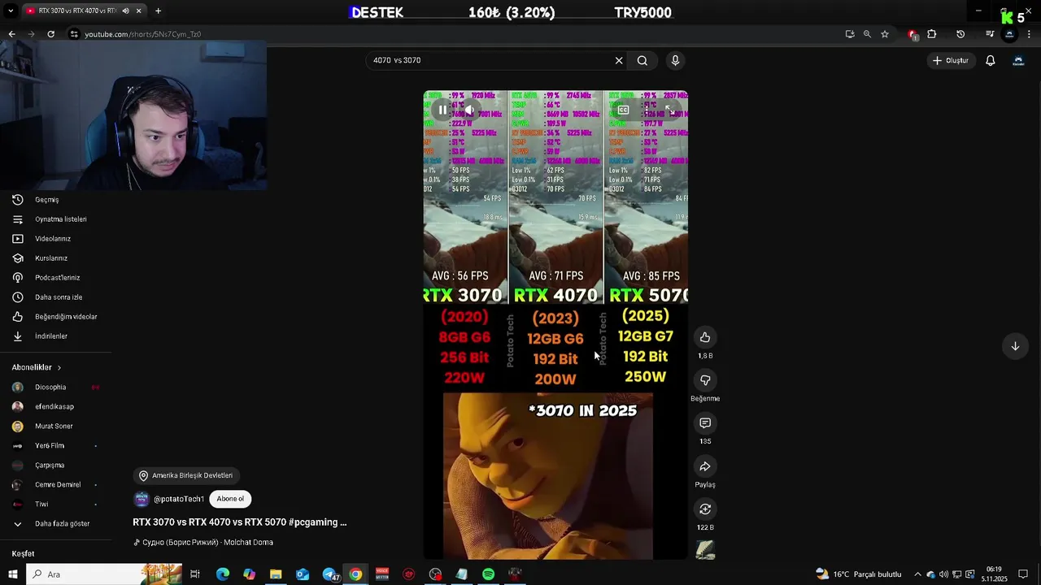Open Spotify from the taskbar
This screenshot has width=1041, height=585.
coord(488,574)
